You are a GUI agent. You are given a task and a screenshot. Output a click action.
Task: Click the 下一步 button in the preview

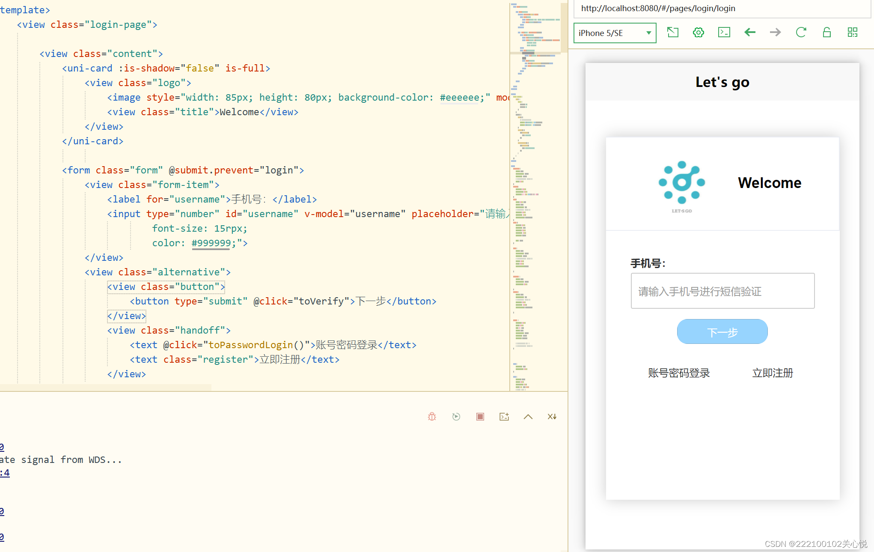pos(722,332)
